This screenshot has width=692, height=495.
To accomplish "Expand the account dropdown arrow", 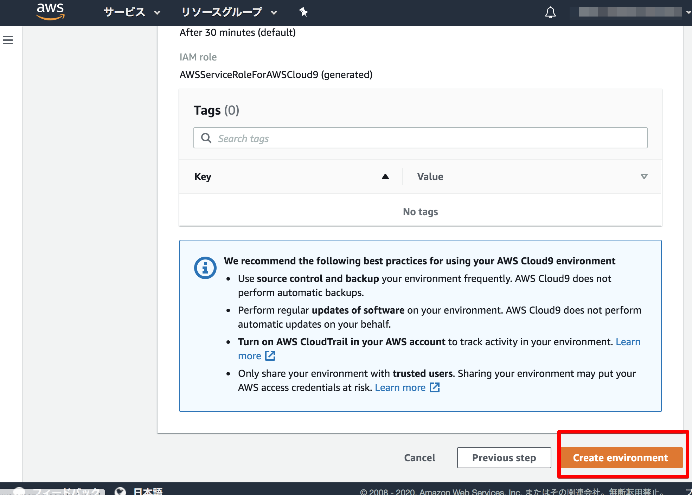I will [688, 12].
